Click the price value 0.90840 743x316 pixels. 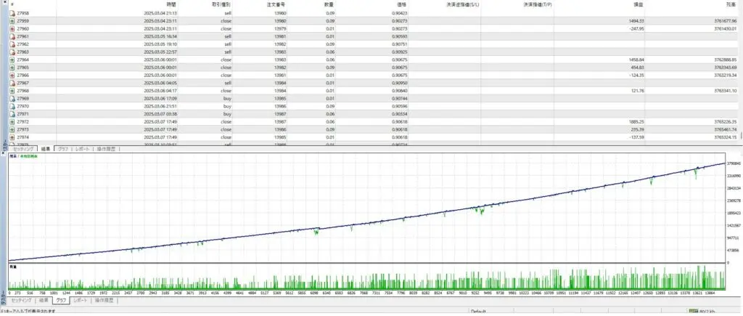tap(400, 91)
